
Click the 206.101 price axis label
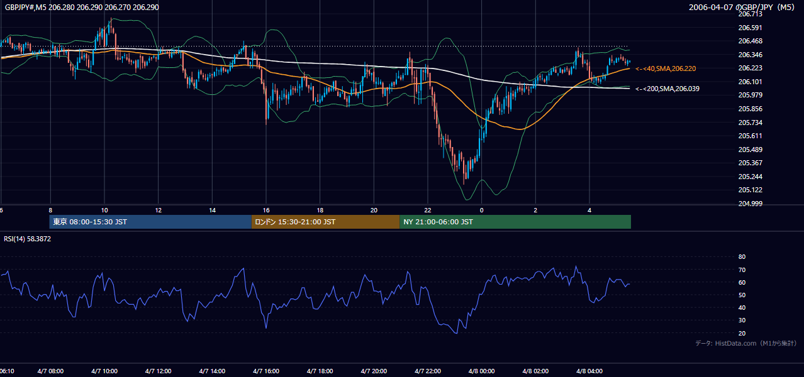point(750,82)
